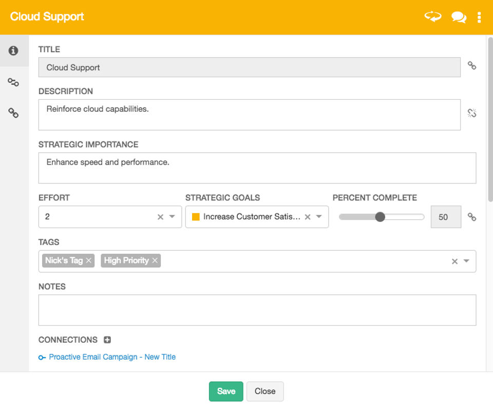Click the link icon beside Percent Complete
Screen dimensions: 493x409
pyautogui.click(x=472, y=217)
